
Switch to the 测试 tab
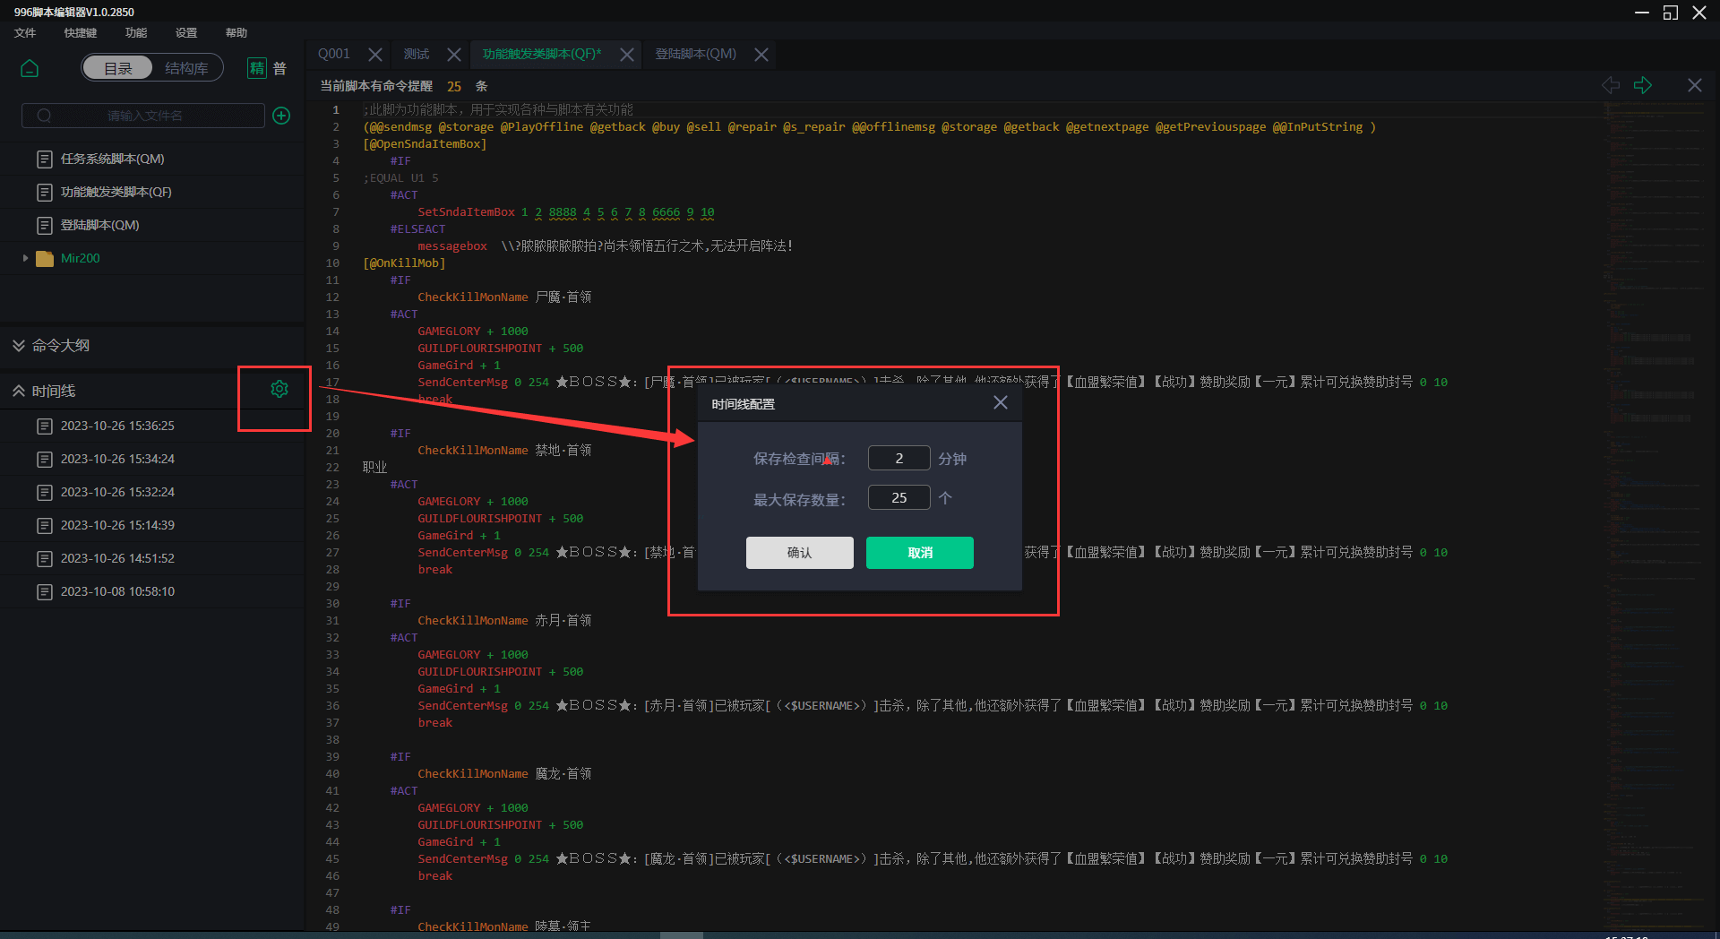point(417,55)
